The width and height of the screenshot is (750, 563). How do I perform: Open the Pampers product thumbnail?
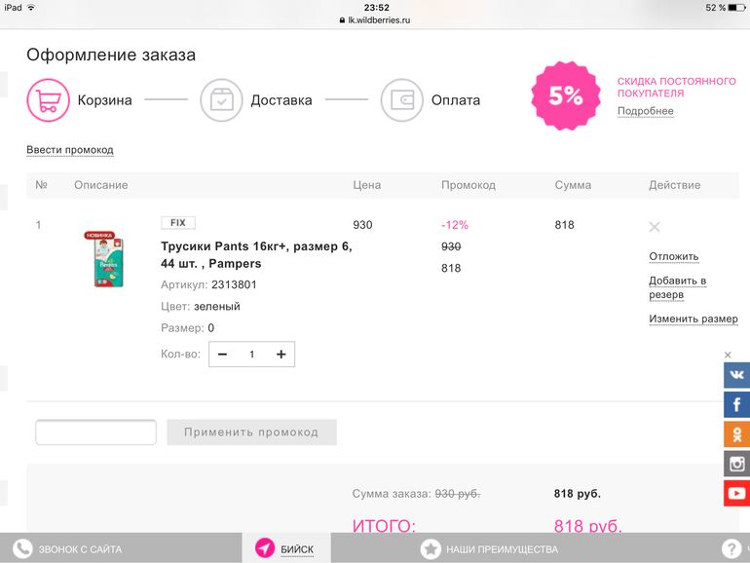tap(101, 259)
